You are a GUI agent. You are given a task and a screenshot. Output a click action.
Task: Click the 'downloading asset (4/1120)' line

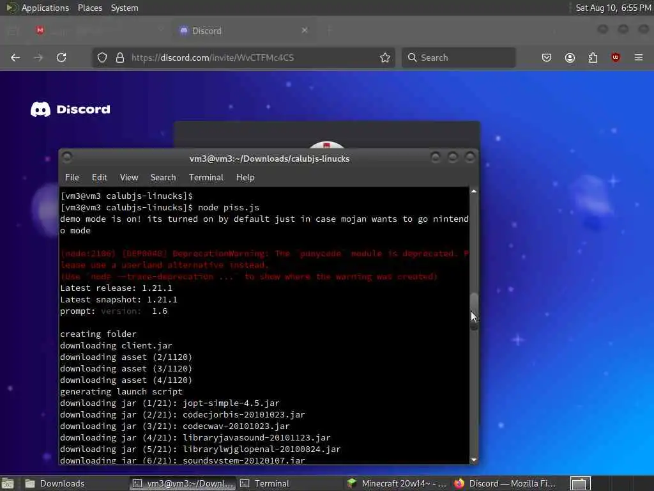[x=126, y=380]
